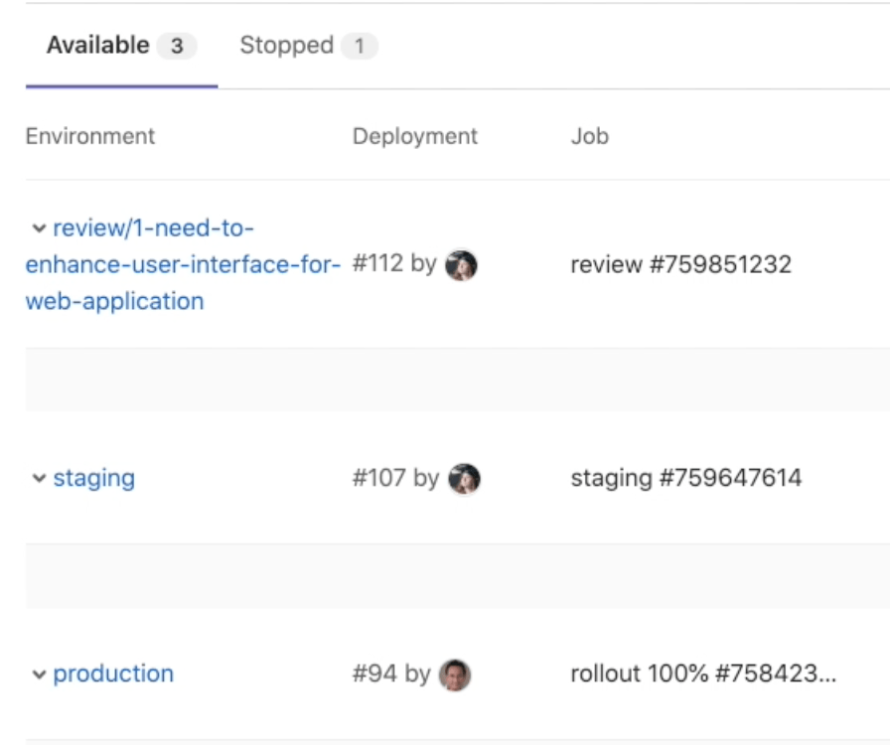Screen dimensions: 890x745
Task: Open the avatar next to #94 by
Action: coord(455,674)
